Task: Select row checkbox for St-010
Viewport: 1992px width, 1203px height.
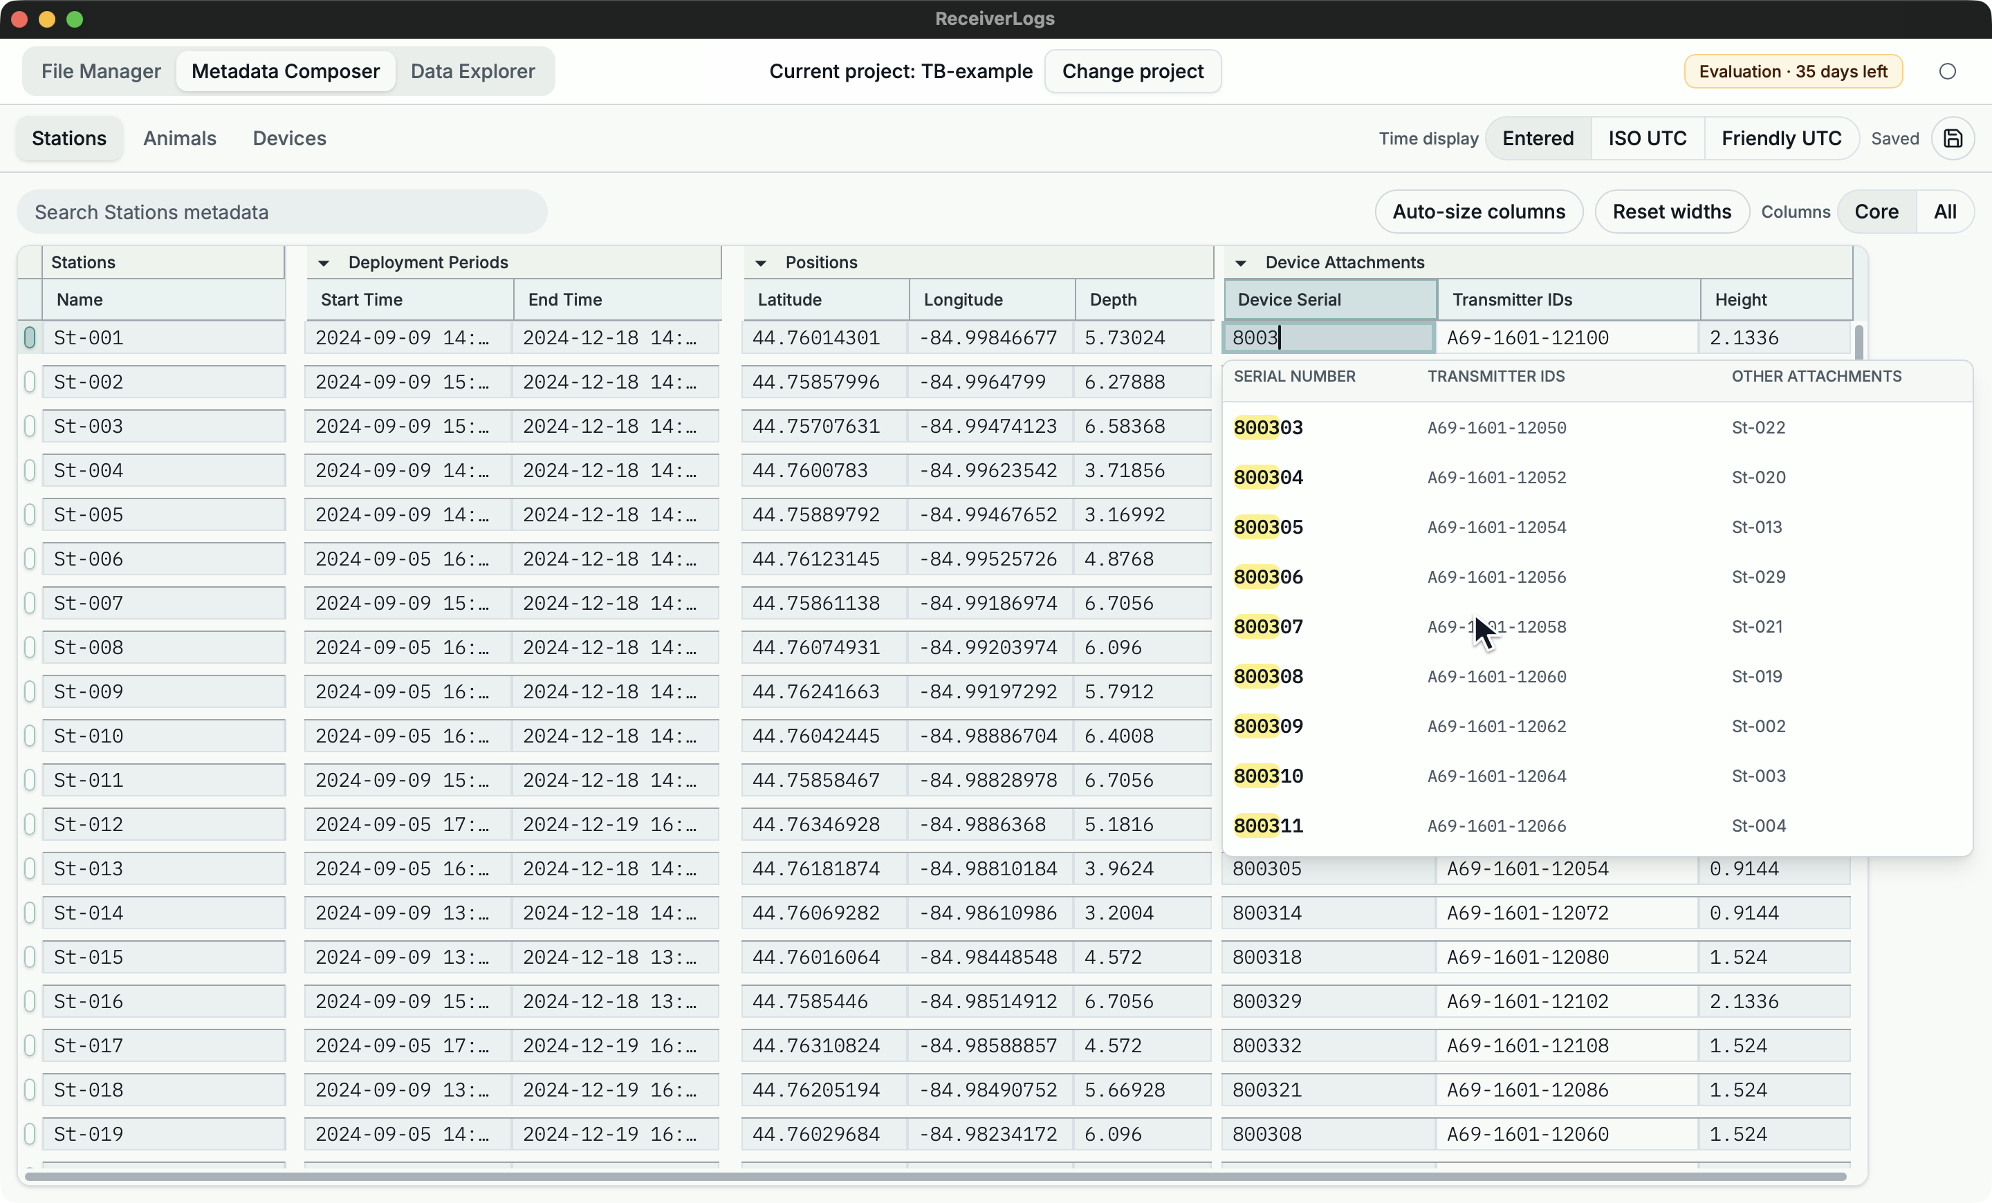Action: point(30,736)
